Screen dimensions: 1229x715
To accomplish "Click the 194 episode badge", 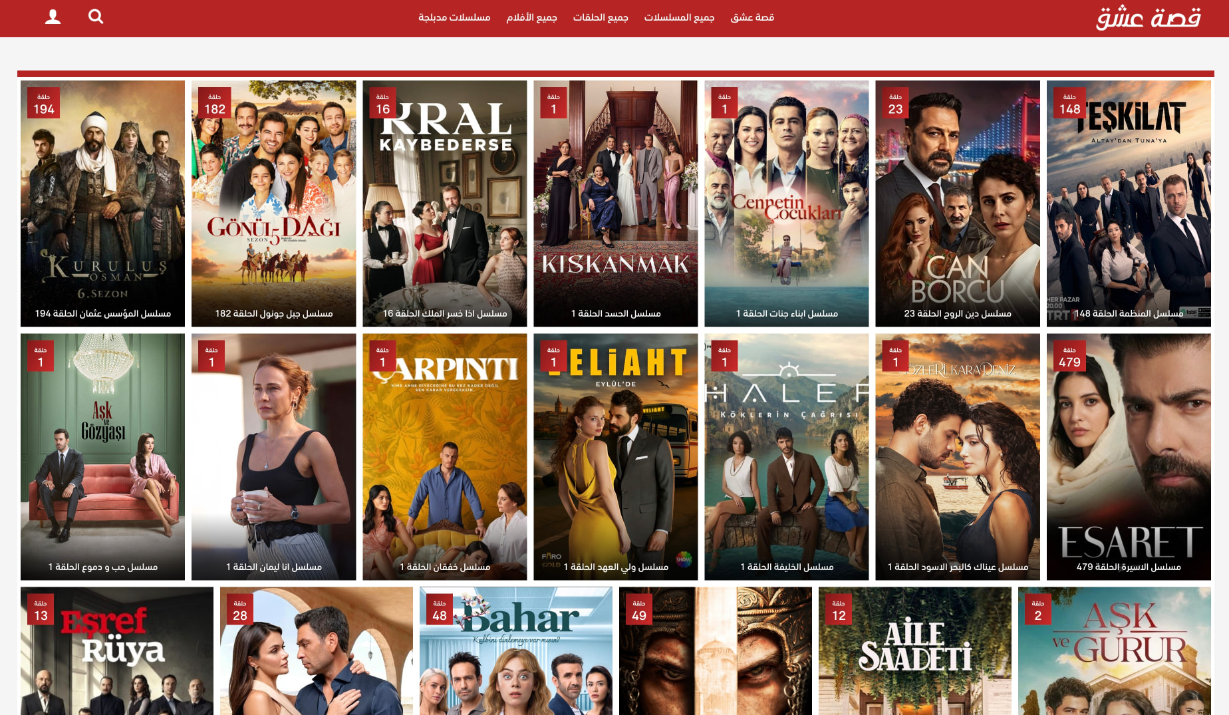I will [x=44, y=103].
